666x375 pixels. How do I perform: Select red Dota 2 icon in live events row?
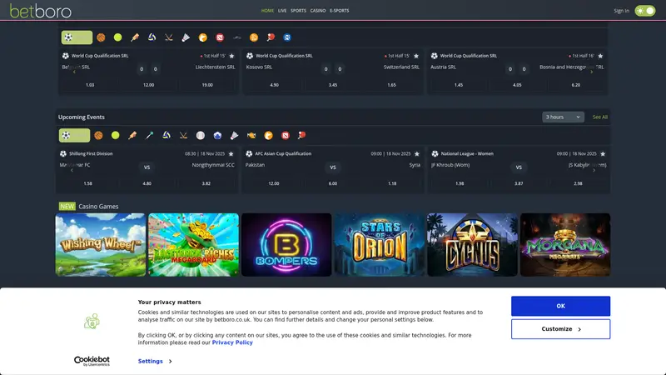coord(220,37)
